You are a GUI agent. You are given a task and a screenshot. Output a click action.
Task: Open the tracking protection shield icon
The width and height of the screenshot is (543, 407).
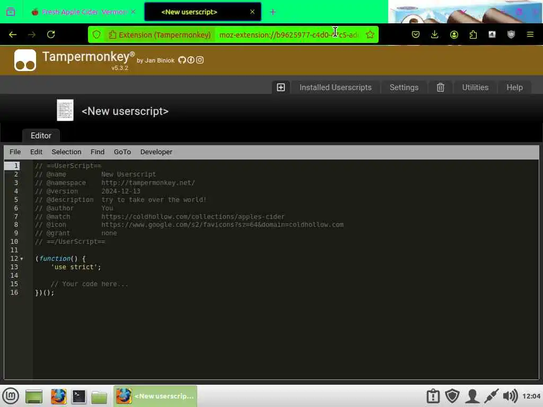[97, 34]
